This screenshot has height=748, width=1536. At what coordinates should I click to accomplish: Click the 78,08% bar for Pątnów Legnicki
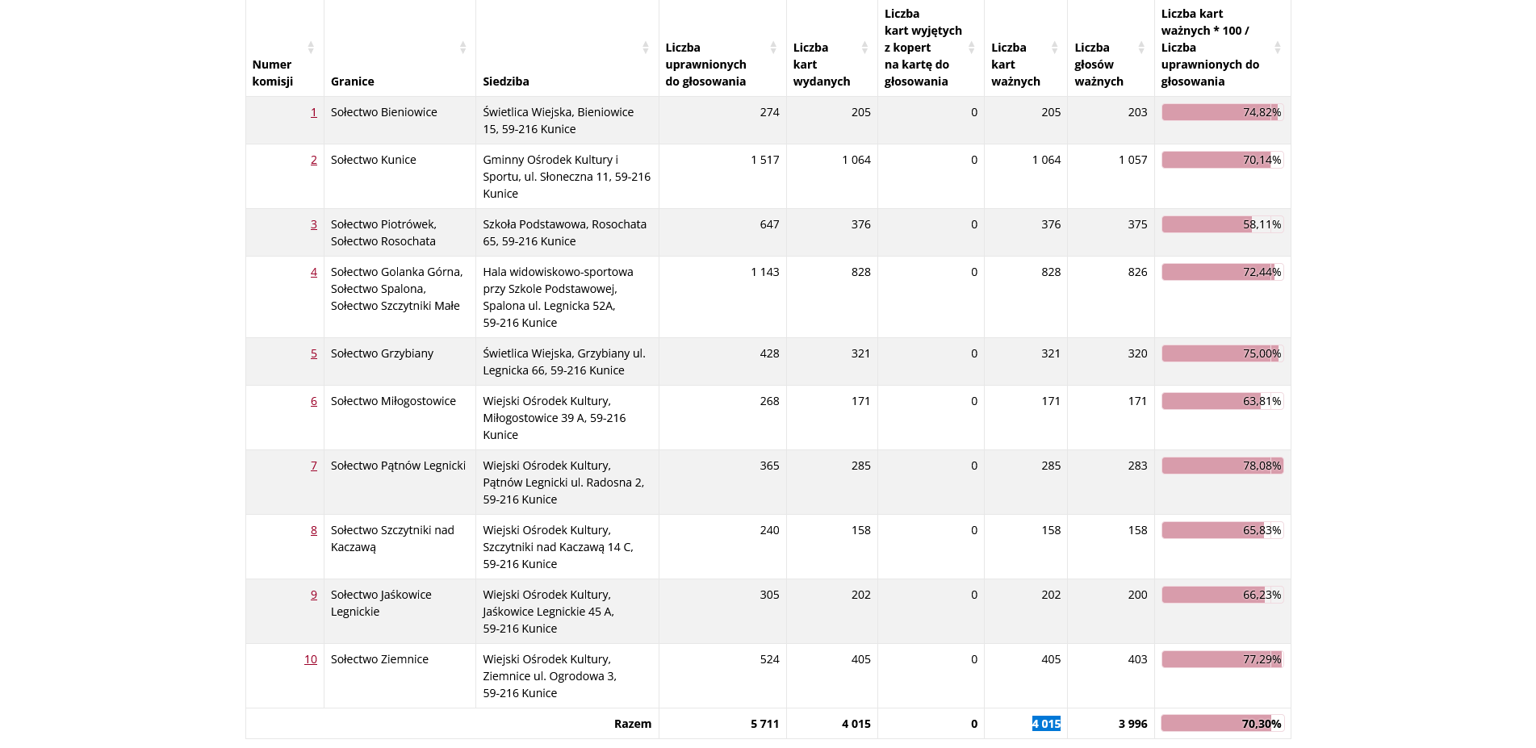pos(1222,466)
